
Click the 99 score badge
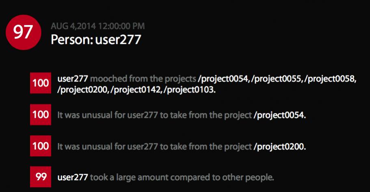coord(41,177)
